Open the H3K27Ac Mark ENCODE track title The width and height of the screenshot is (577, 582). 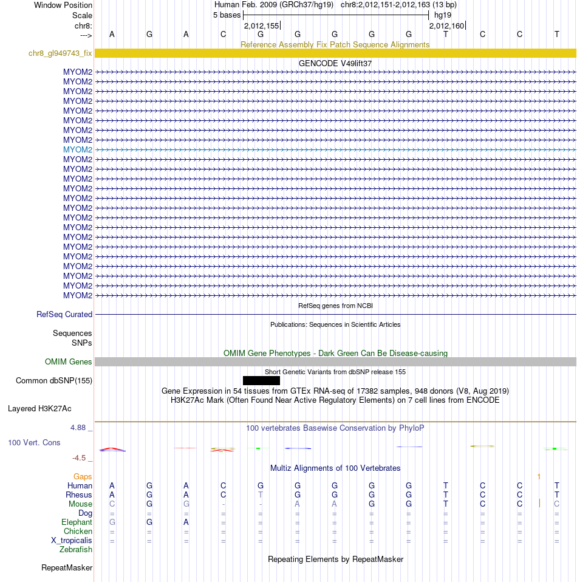point(335,400)
